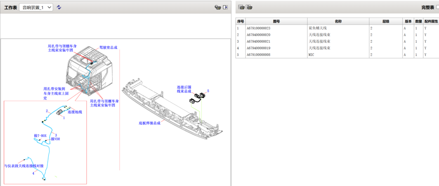
Task: Toggle the 完整表 checkbox
Action: point(438,7)
